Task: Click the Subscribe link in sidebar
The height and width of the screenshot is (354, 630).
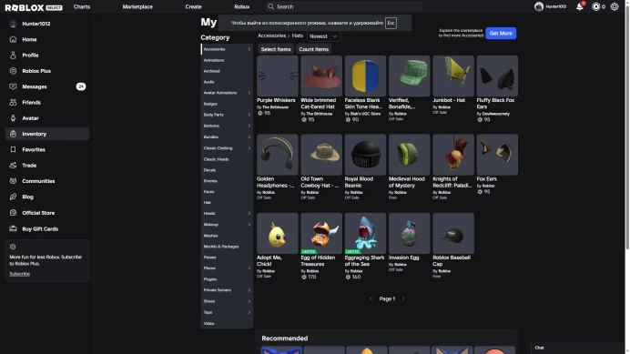Action: click(20, 274)
